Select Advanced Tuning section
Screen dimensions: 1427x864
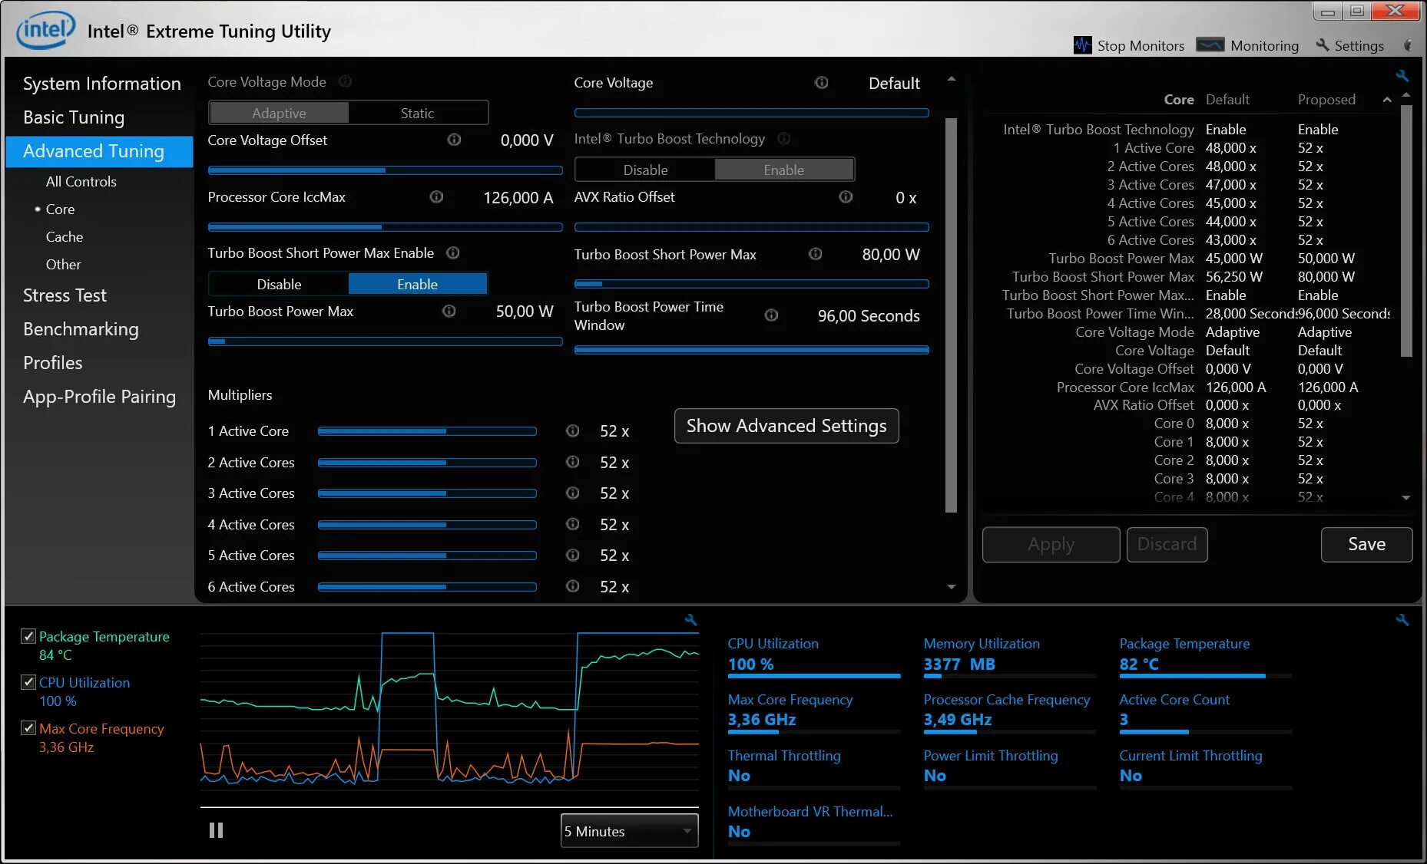[x=99, y=151]
